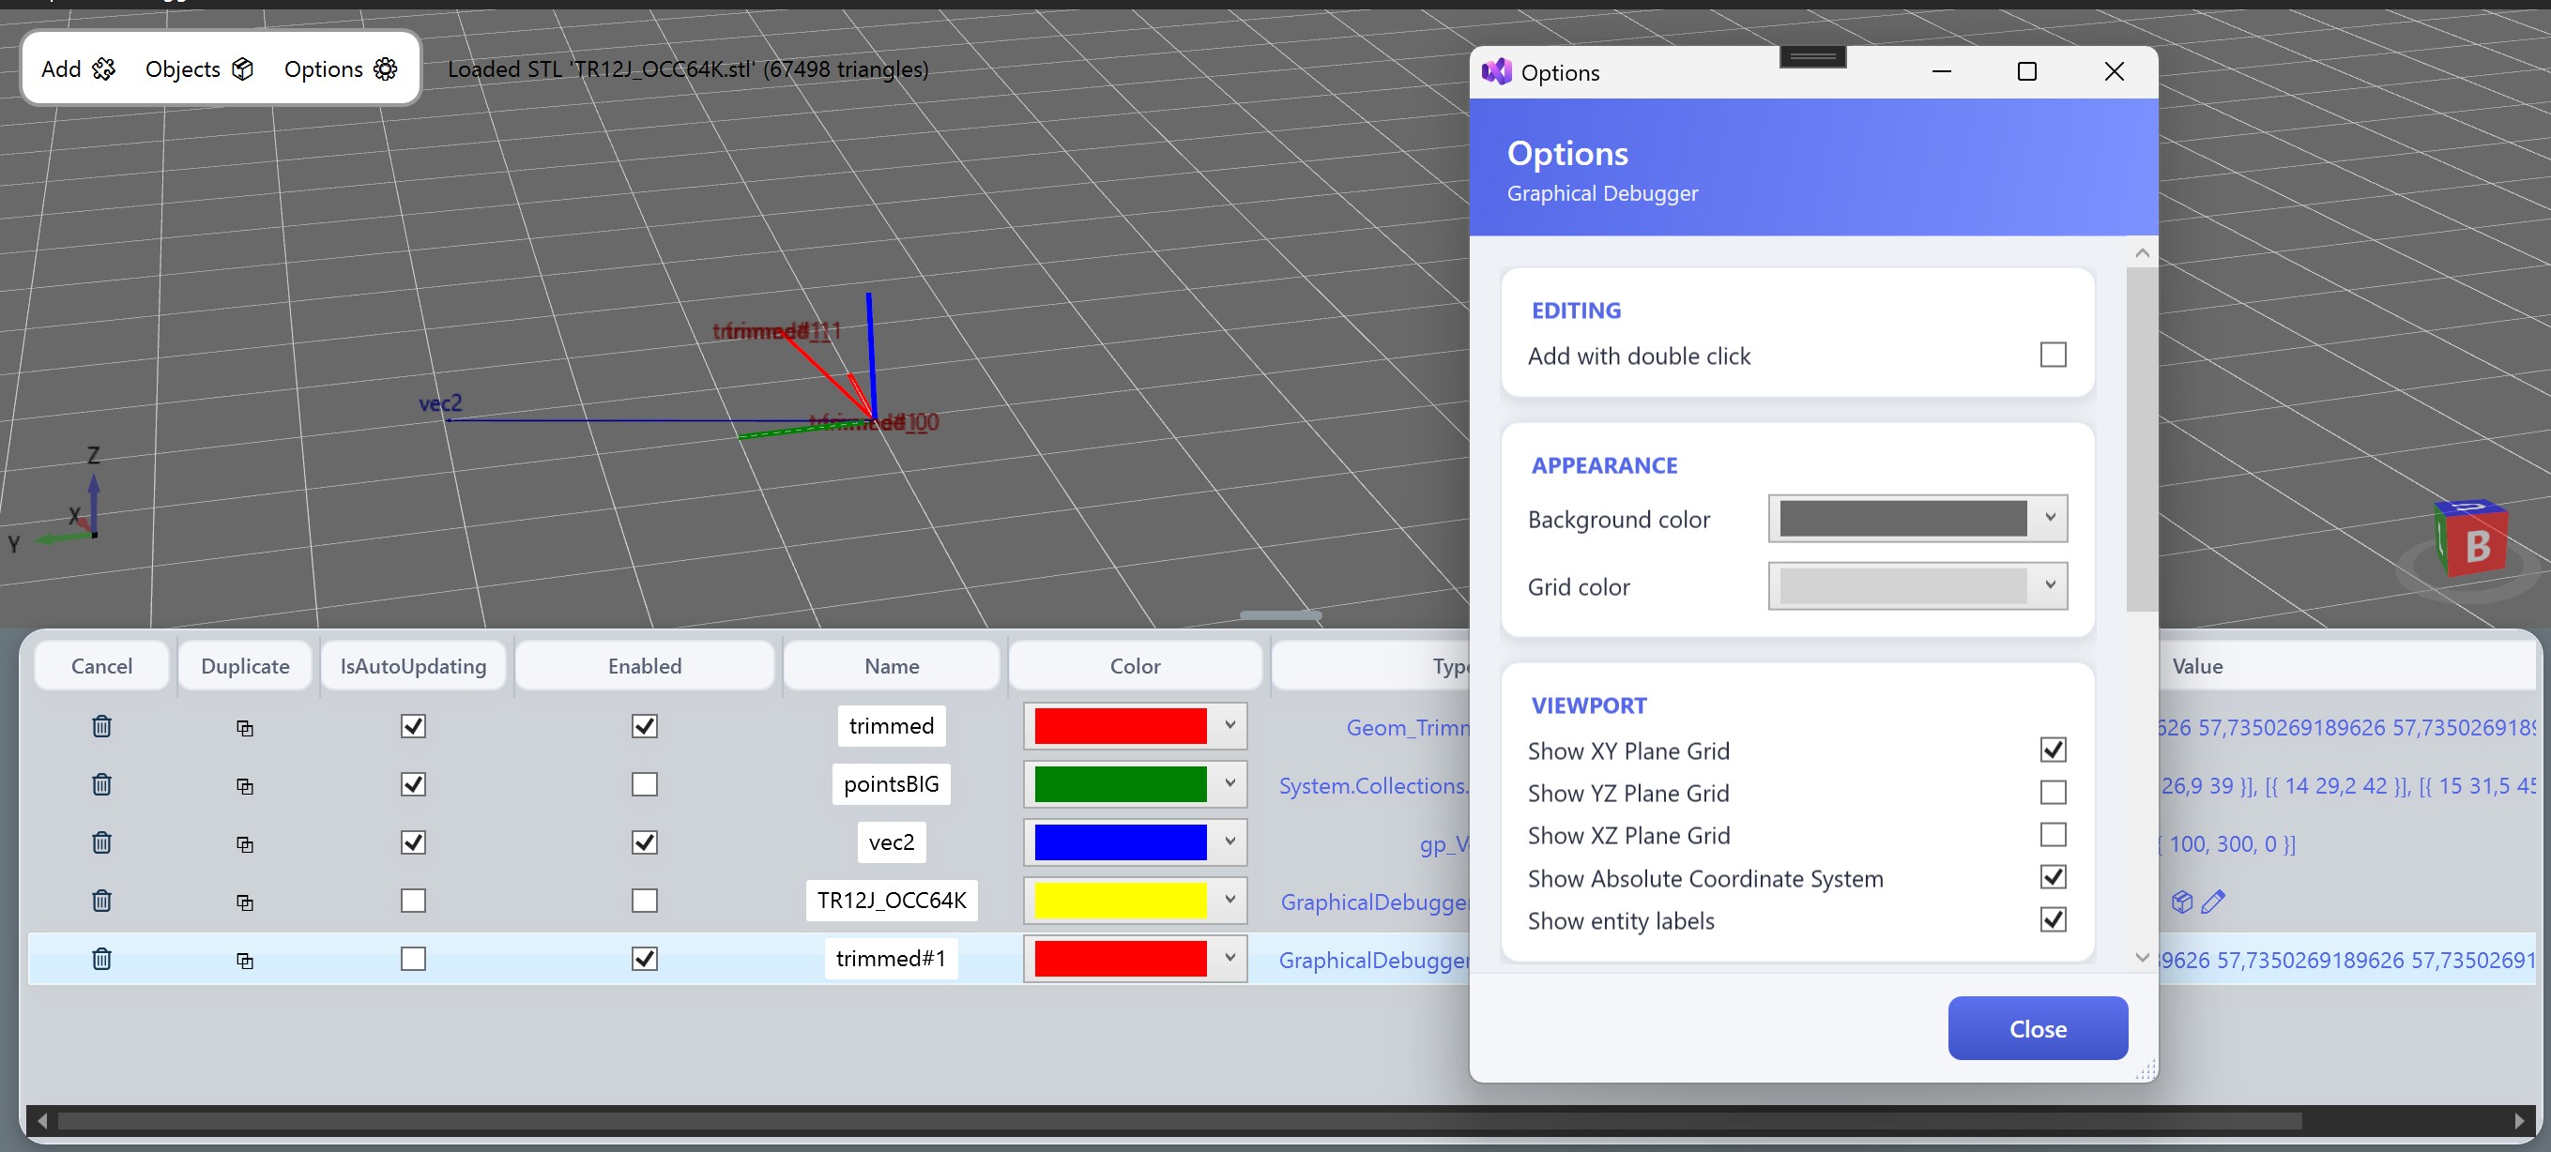Click the trimmed#1 name field
Image resolution: width=2551 pixels, height=1152 pixels.
(892, 959)
